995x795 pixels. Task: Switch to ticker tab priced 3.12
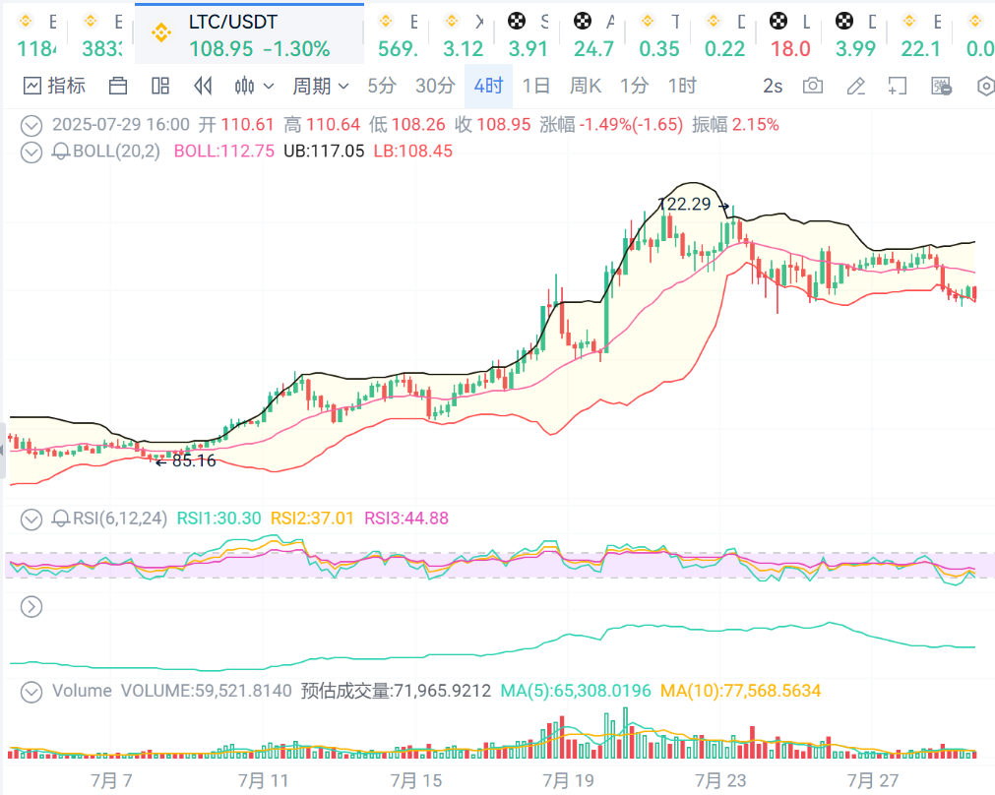[x=464, y=34]
